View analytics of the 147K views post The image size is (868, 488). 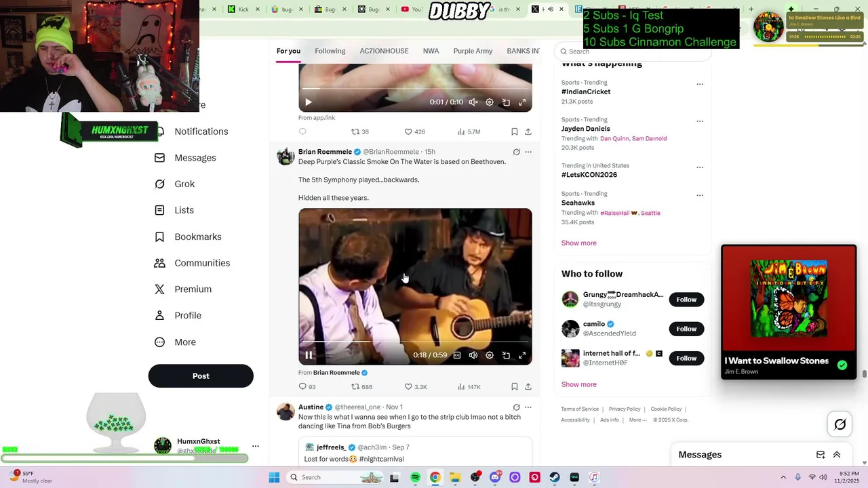pyautogui.click(x=469, y=387)
